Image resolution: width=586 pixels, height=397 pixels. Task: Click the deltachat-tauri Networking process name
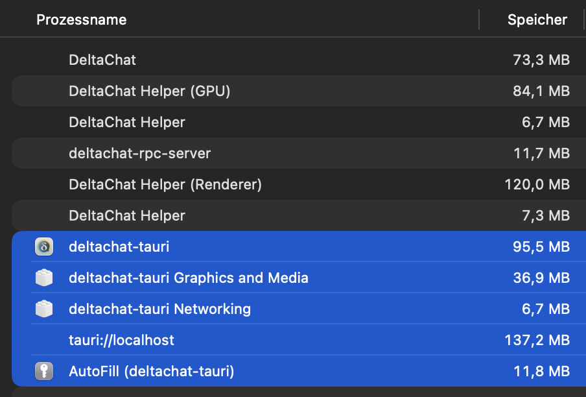(x=159, y=309)
